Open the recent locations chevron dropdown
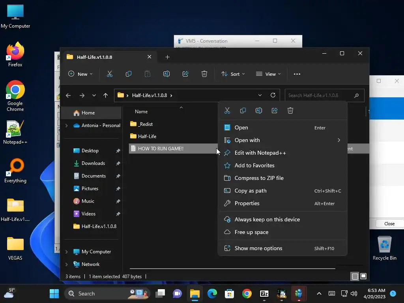This screenshot has width=404, height=303. coord(94,95)
